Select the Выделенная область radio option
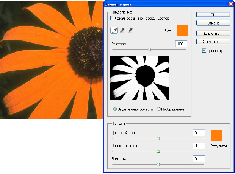Screen dimensions: 235x174 click(x=116, y=109)
